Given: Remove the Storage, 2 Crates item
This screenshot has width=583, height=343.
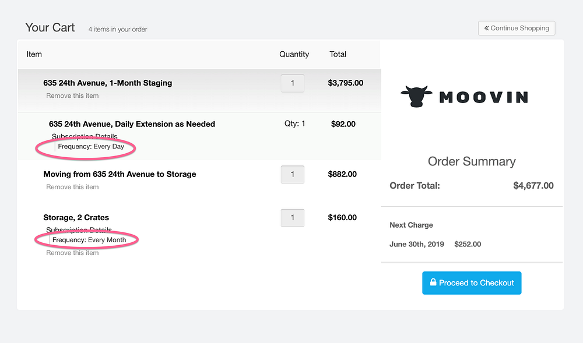Looking at the screenshot, I should [72, 253].
